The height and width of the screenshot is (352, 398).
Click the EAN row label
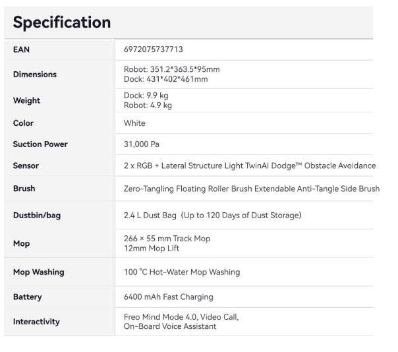(x=21, y=49)
